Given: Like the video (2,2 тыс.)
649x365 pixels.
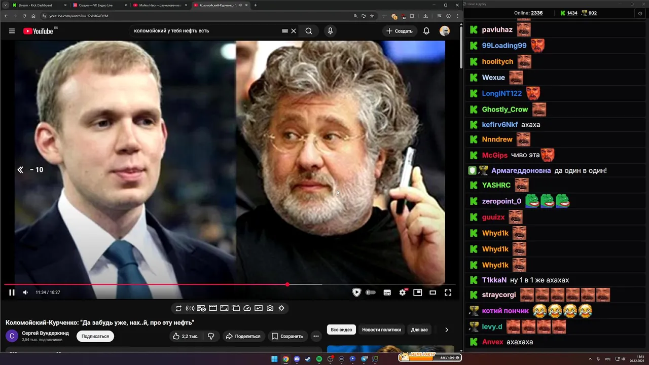Looking at the screenshot, I should (x=185, y=336).
